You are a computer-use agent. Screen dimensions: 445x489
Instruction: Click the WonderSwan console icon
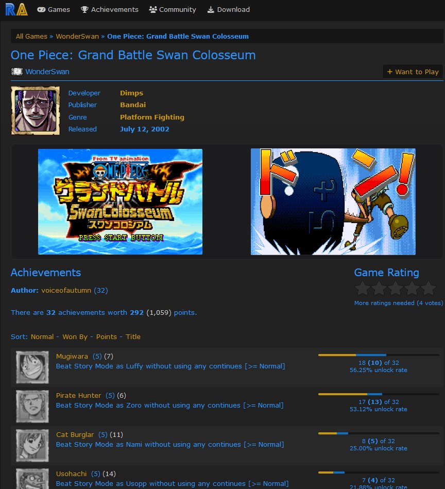pyautogui.click(x=17, y=72)
